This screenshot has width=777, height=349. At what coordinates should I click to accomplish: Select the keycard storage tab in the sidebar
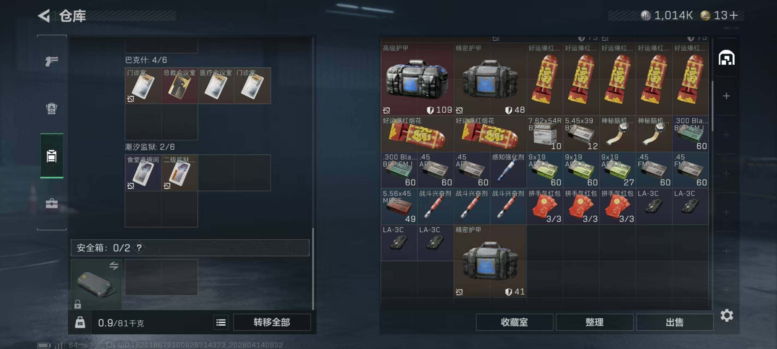coord(52,156)
